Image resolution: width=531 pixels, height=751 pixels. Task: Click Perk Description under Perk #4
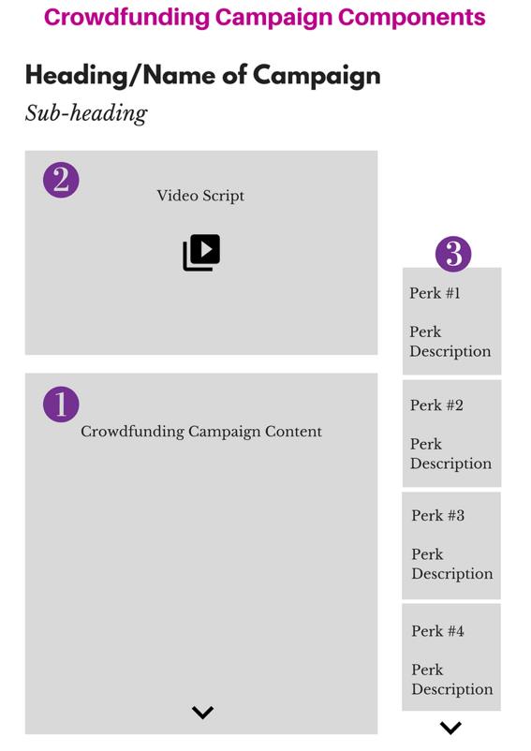pos(452,679)
